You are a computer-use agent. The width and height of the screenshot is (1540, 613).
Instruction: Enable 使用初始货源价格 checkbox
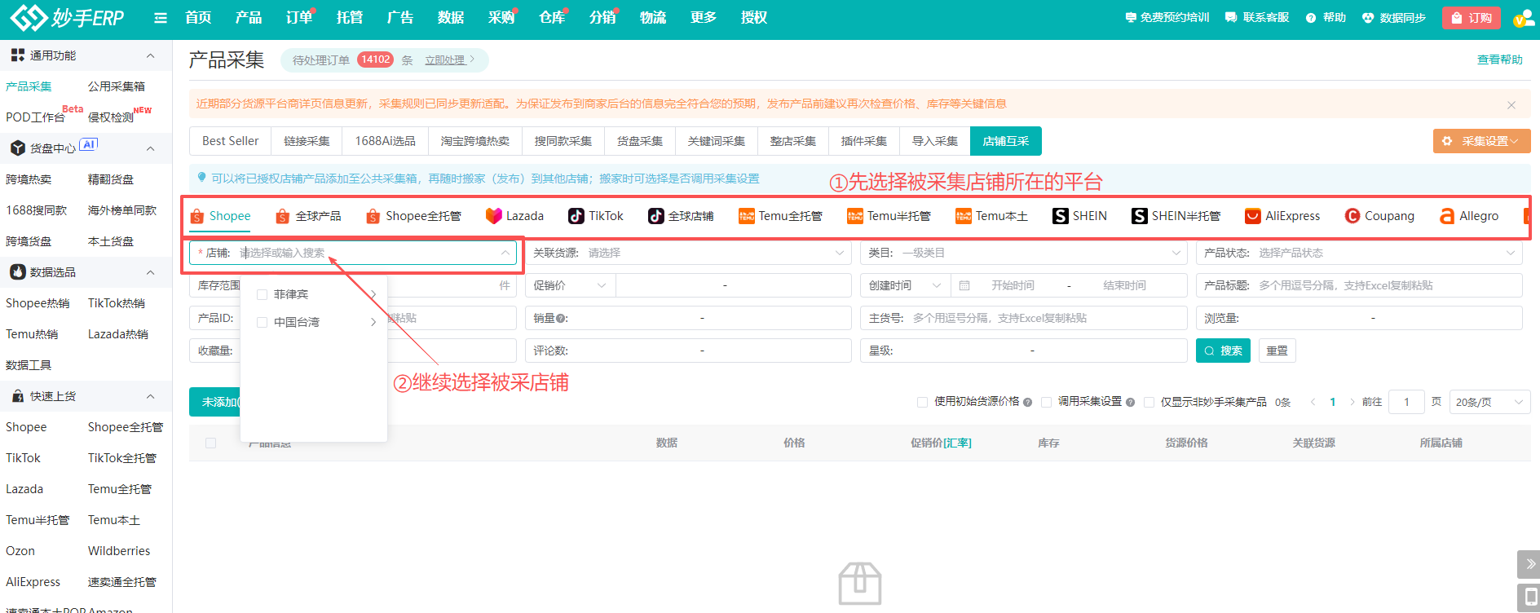(922, 402)
